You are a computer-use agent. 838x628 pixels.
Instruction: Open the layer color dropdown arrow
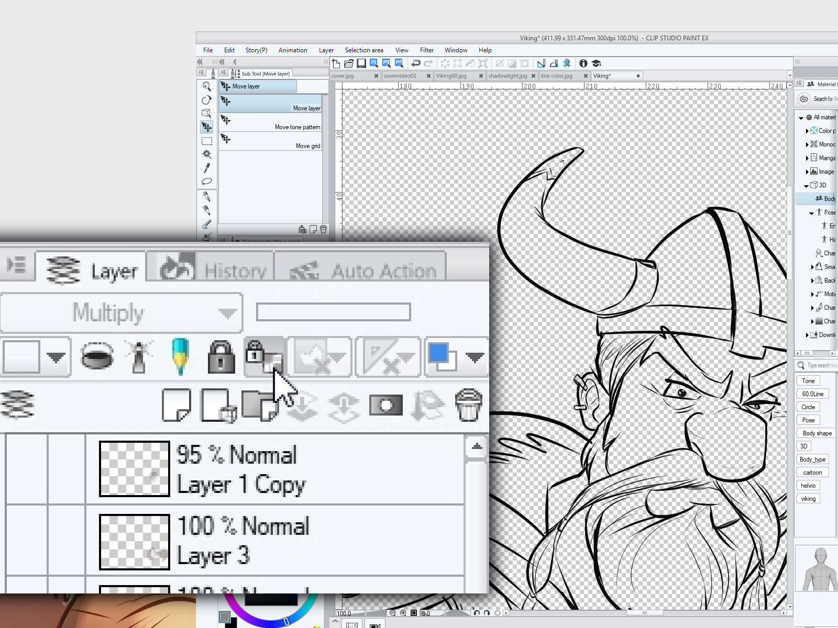(x=475, y=357)
